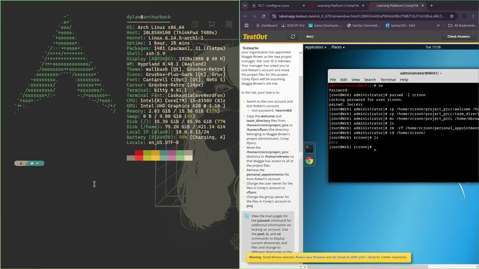The width and height of the screenshot is (479, 269).
Task: Click TestOut refresh lab icon
Action: [x=293, y=37]
